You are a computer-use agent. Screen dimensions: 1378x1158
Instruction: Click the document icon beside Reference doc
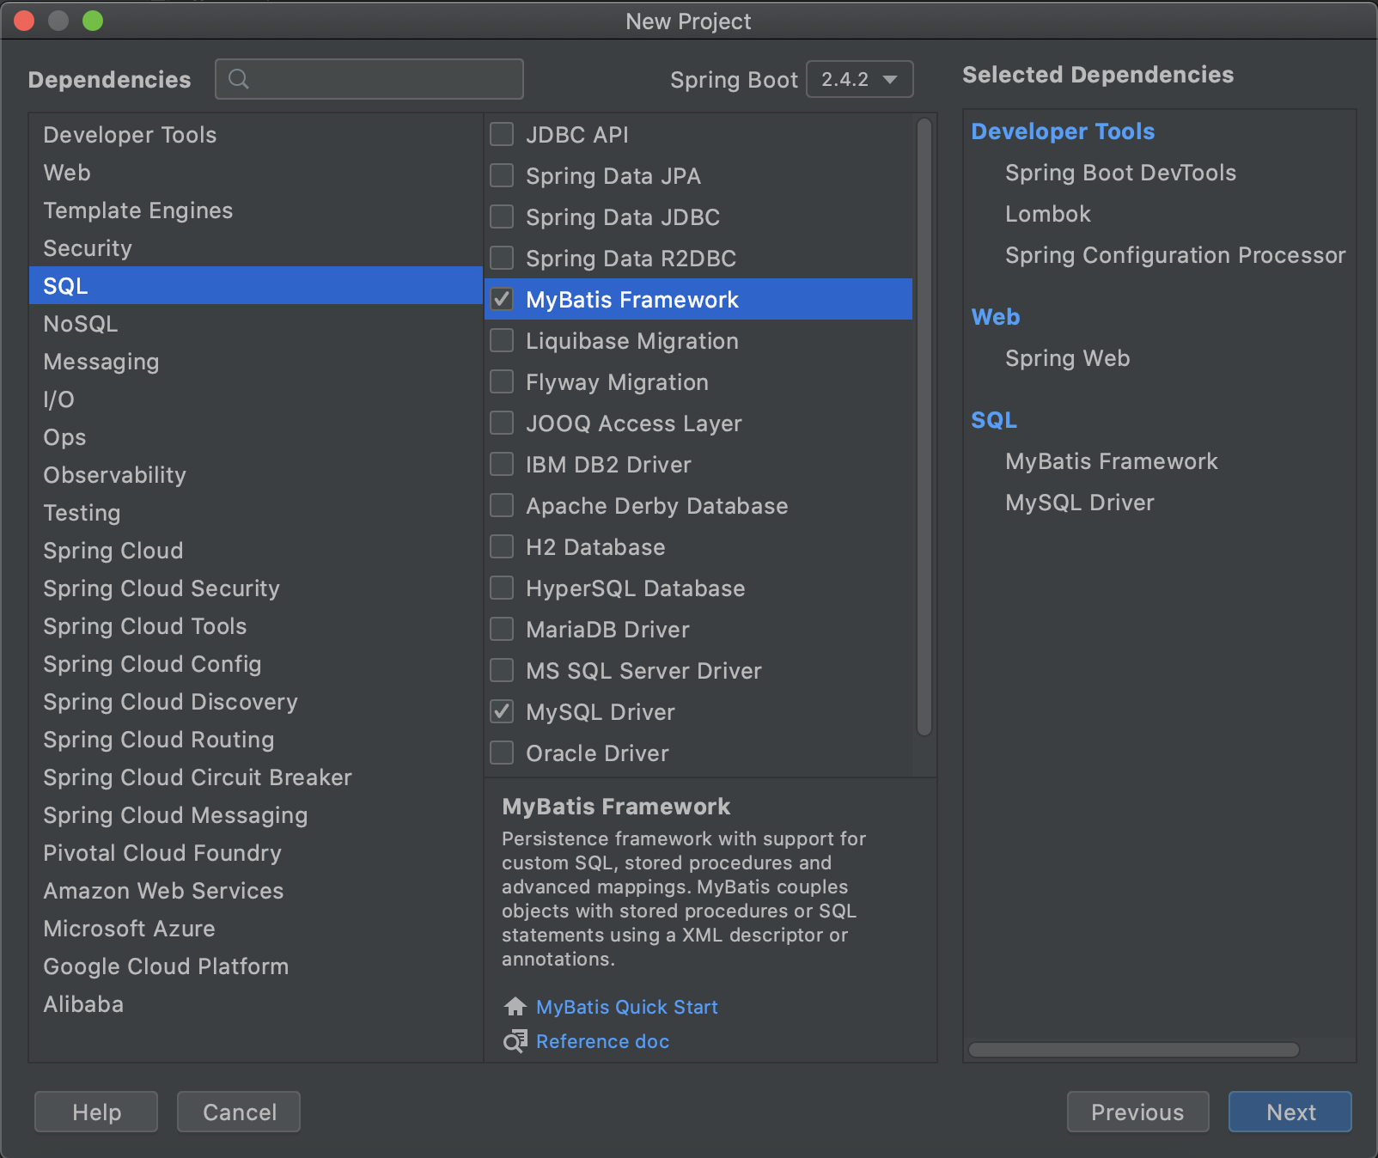pyautogui.click(x=514, y=1041)
